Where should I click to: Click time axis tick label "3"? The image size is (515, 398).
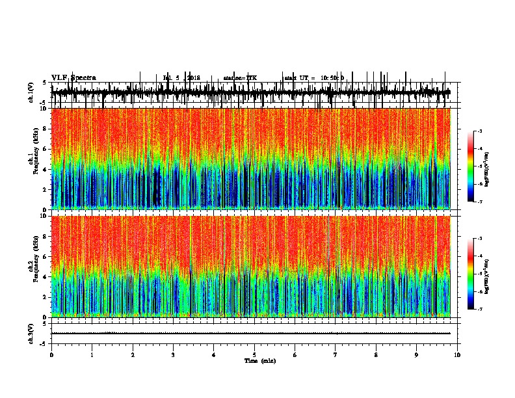pyautogui.click(x=173, y=355)
